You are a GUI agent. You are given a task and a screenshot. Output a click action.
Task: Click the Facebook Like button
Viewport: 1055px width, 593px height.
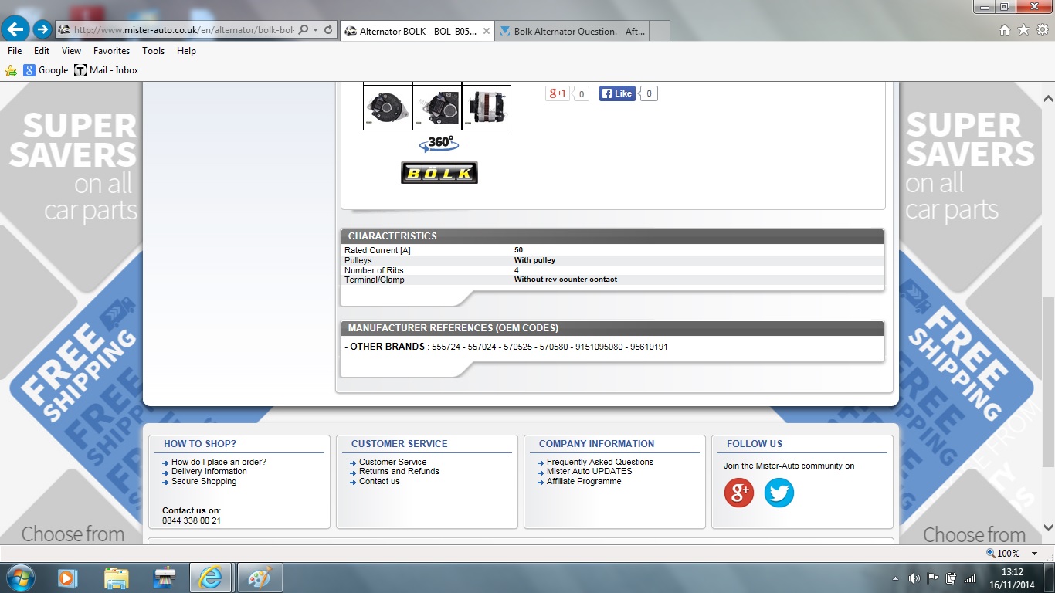coord(617,93)
